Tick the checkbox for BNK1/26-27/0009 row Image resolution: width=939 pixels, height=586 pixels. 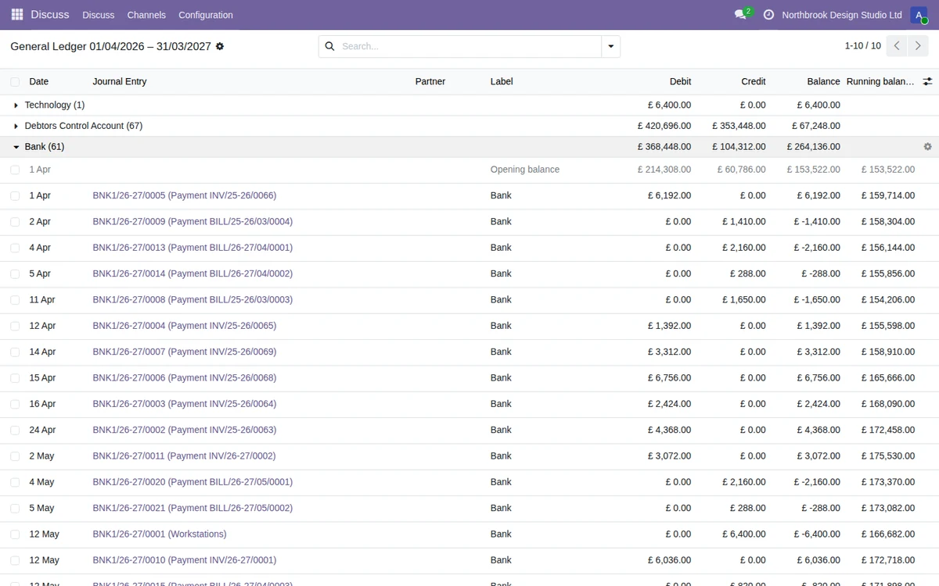(x=15, y=222)
